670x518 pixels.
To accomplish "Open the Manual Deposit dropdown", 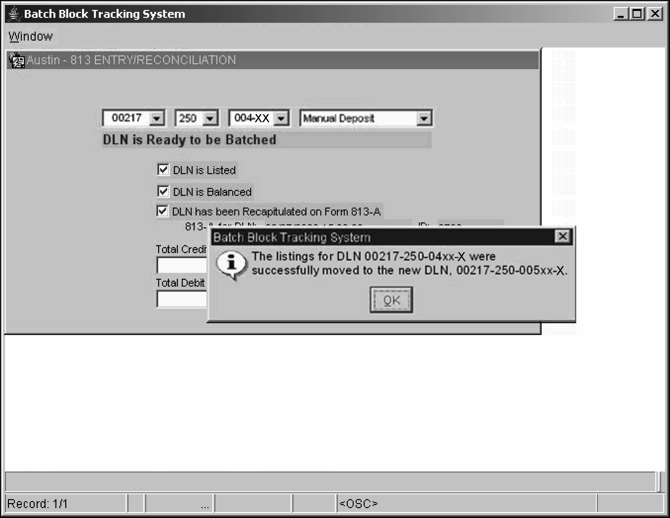I will [424, 118].
